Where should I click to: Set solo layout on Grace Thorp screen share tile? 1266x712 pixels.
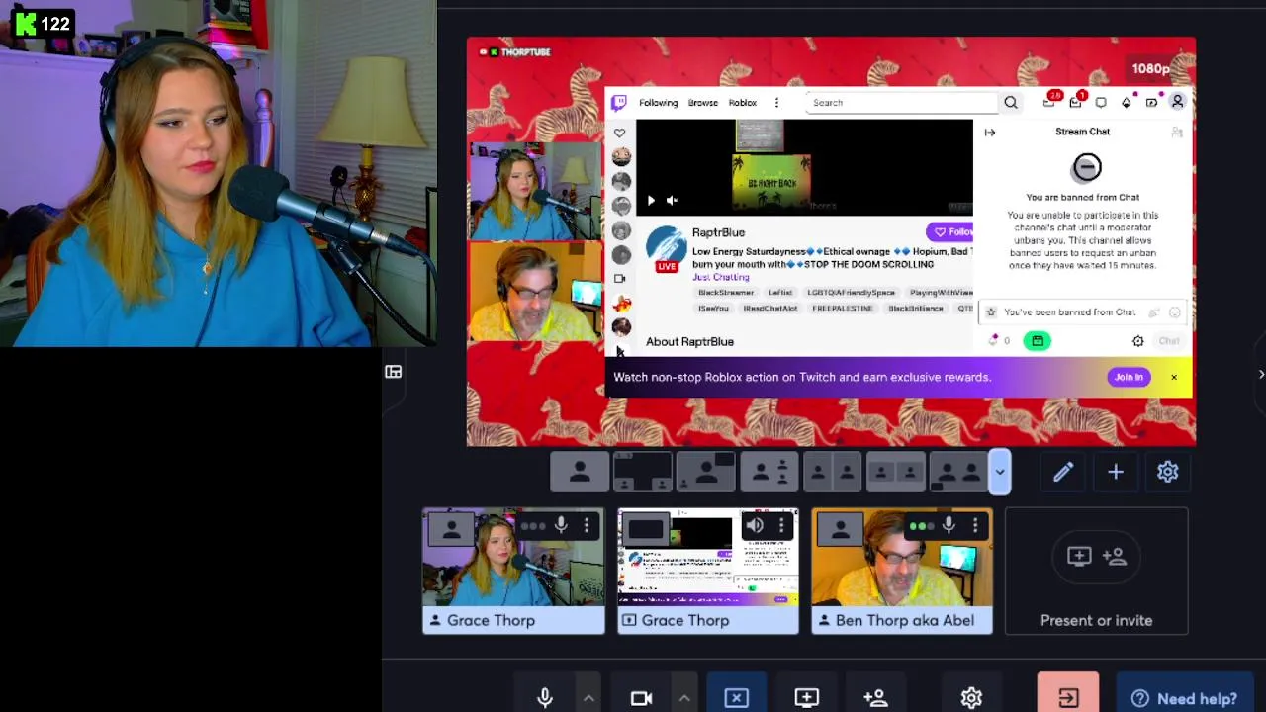point(646,530)
